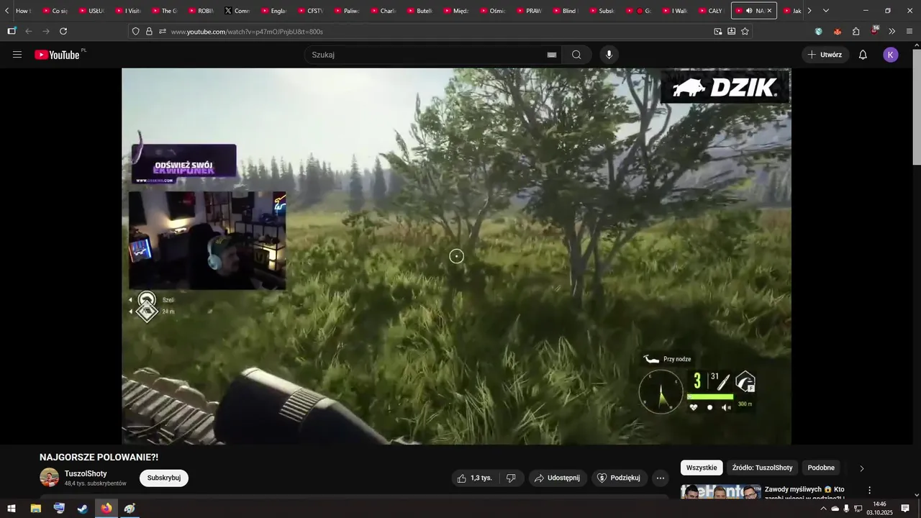Open the YouTube hamburger guide menu
The height and width of the screenshot is (518, 921).
pyautogui.click(x=17, y=55)
